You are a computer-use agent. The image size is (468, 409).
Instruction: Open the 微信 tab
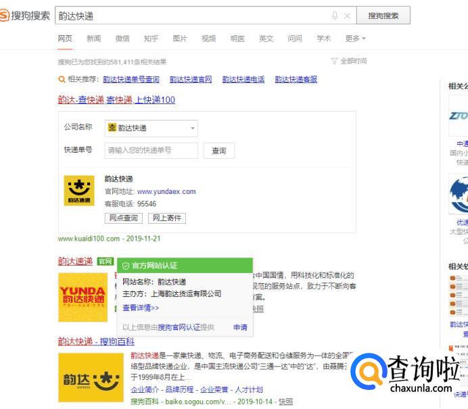click(122, 39)
